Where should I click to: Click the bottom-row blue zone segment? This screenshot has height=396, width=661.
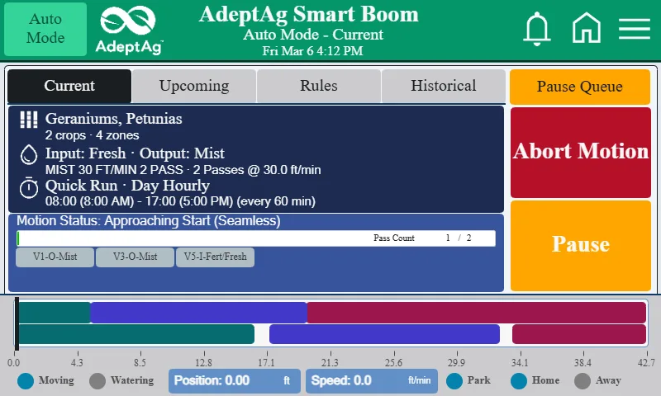(x=384, y=334)
